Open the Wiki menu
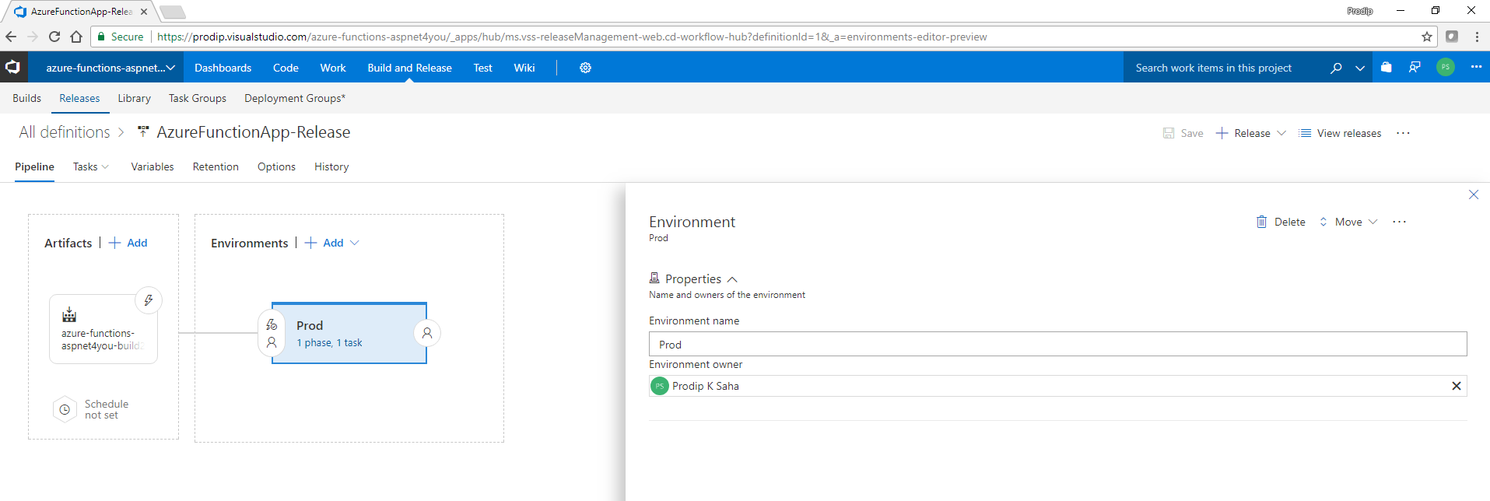The width and height of the screenshot is (1490, 501). click(x=524, y=68)
